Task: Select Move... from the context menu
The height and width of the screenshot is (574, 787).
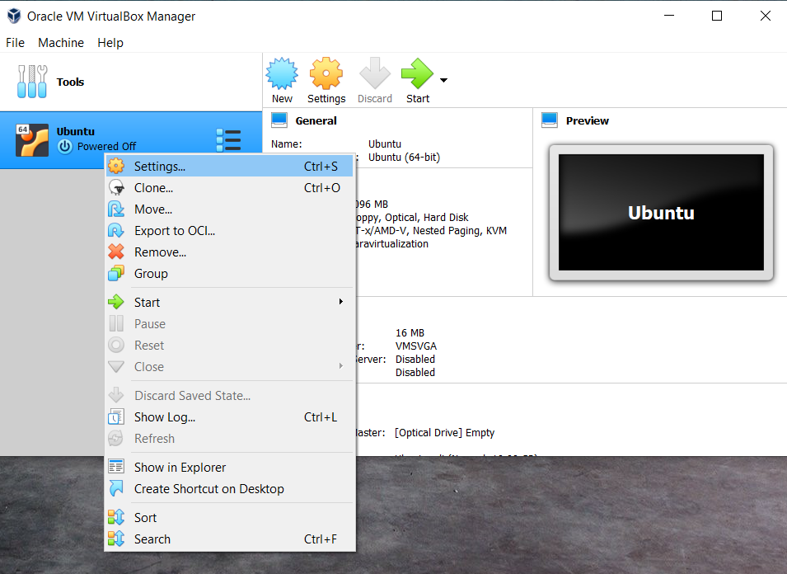Action: click(229, 209)
